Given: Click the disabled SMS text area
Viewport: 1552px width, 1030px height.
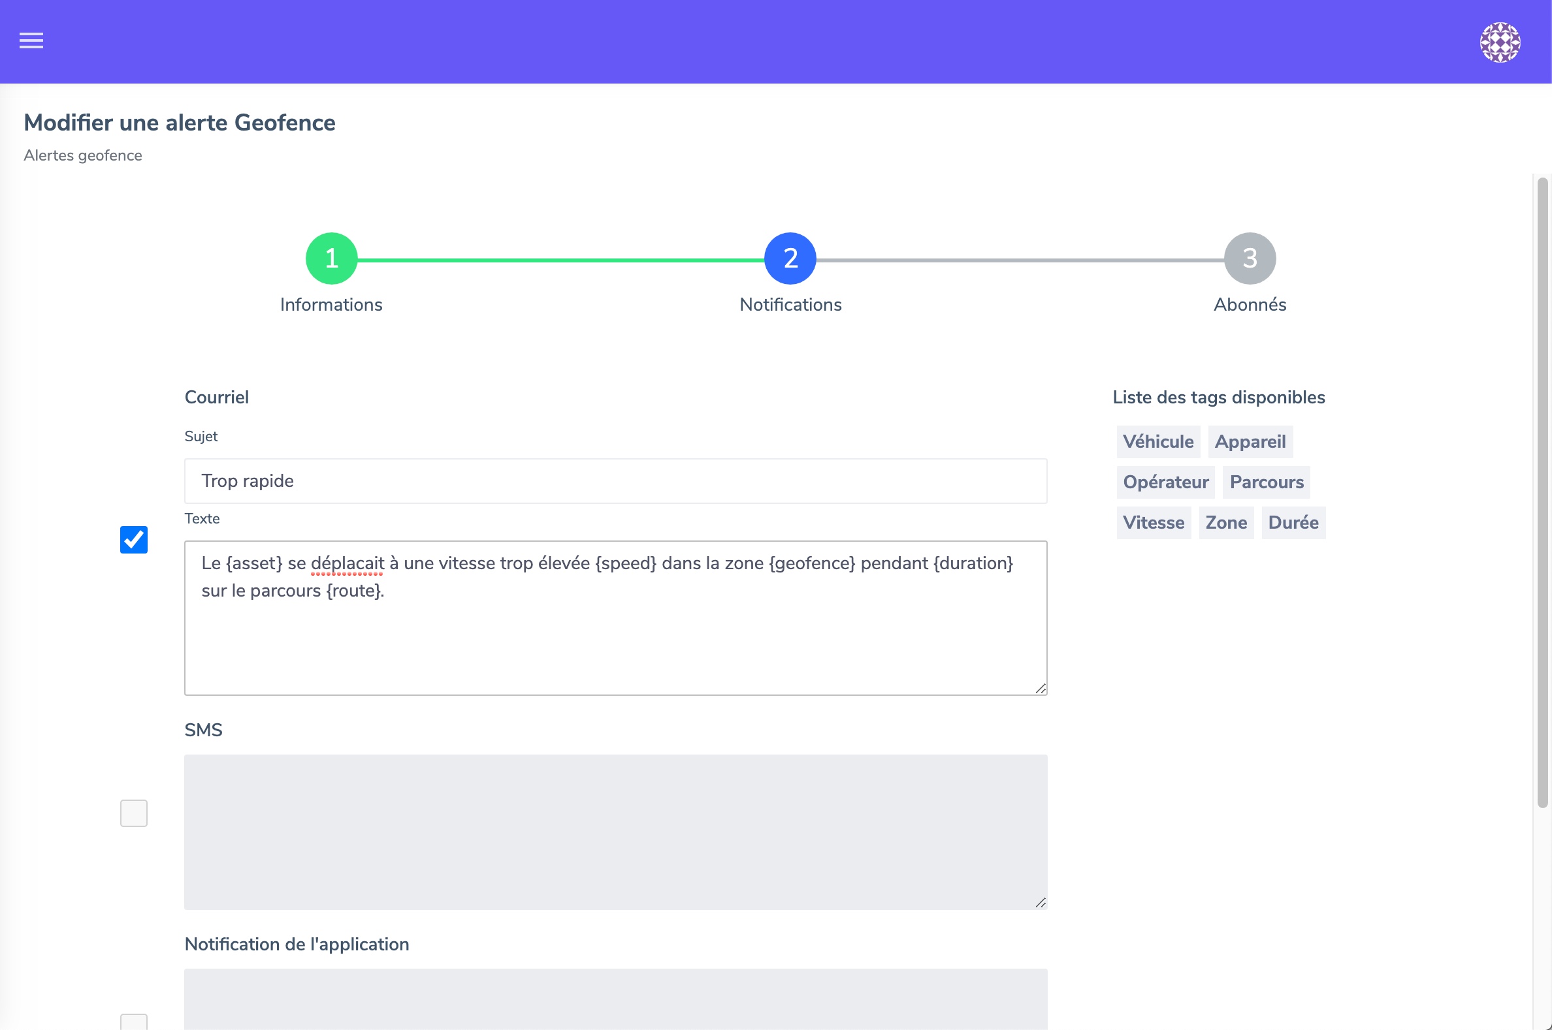Looking at the screenshot, I should click(x=615, y=831).
